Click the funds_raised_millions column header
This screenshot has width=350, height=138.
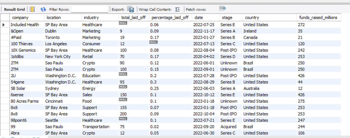pyautogui.click(x=318, y=18)
